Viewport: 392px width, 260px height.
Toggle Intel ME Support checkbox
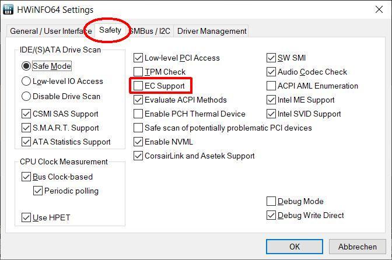[x=271, y=100]
